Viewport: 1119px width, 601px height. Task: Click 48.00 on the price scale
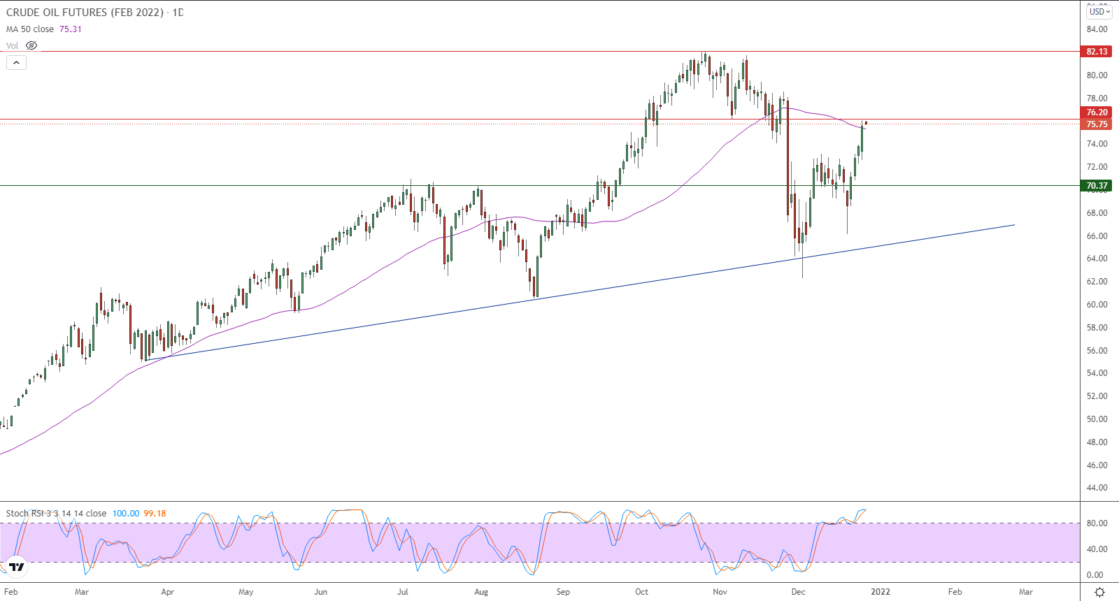(x=1097, y=442)
